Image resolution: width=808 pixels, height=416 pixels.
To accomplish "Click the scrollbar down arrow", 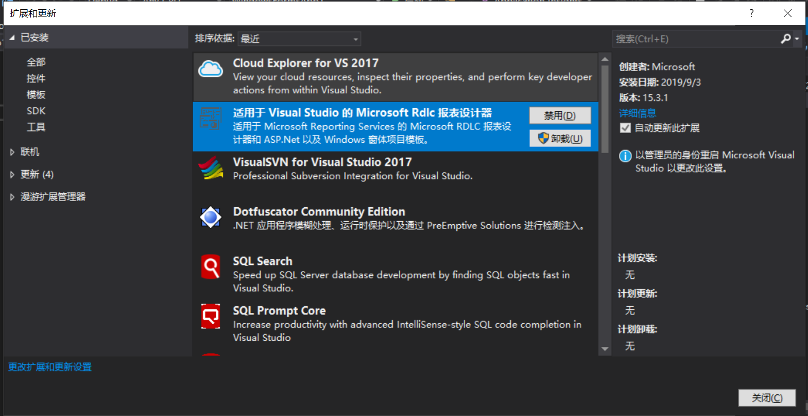I will (605, 350).
